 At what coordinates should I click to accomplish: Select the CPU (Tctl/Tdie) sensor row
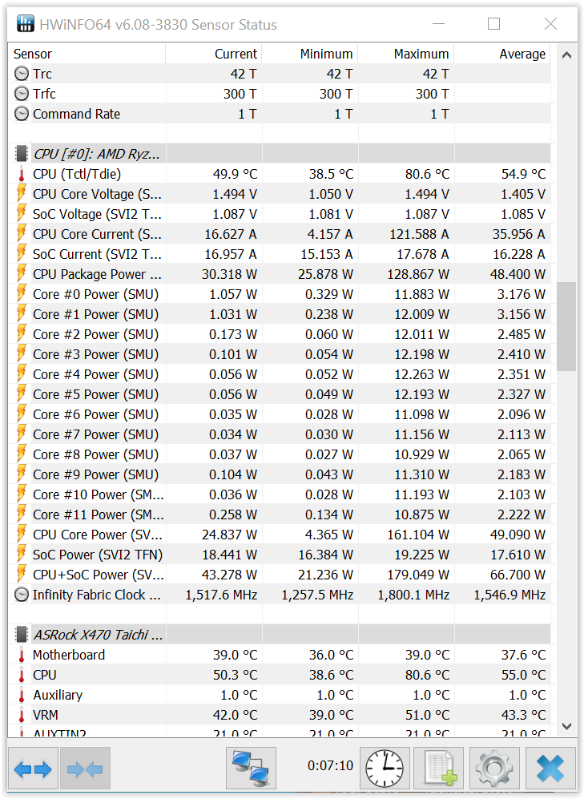click(x=280, y=174)
